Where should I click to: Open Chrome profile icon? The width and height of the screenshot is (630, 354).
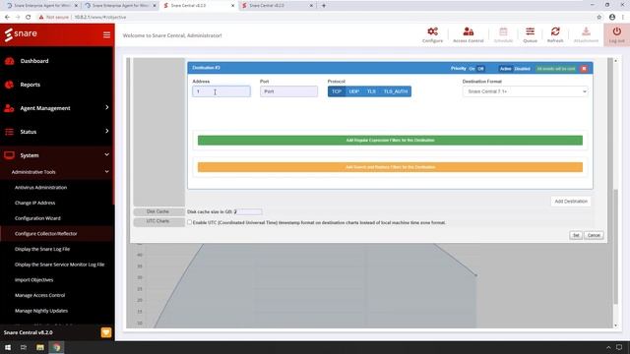(x=612, y=18)
